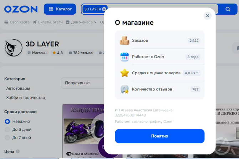The width and height of the screenshot is (239, 159).
Task: Click the Магазин badge
Action: [37, 53]
